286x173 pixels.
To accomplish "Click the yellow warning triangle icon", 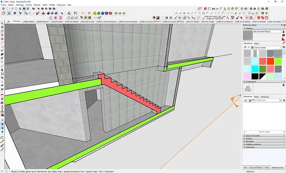I will click(x=225, y=9).
